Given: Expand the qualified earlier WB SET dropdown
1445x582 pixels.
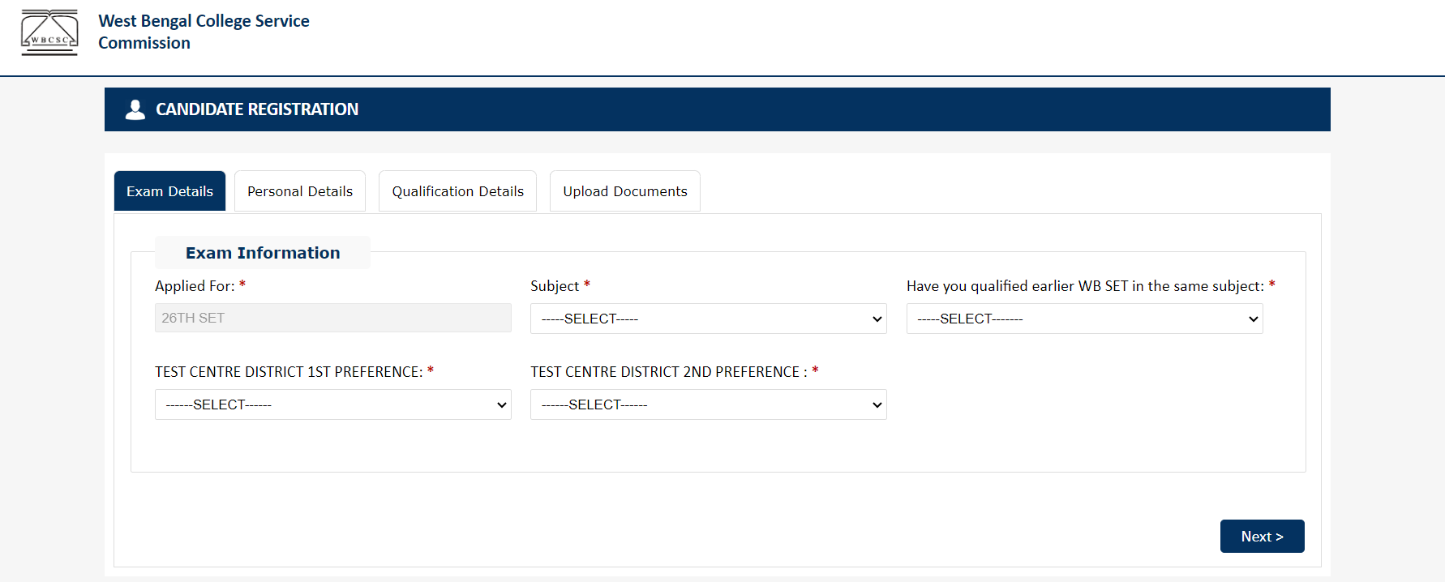Looking at the screenshot, I should point(1084,319).
